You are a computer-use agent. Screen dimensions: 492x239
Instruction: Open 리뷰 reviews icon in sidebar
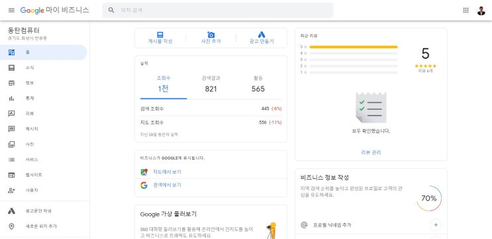(11, 114)
